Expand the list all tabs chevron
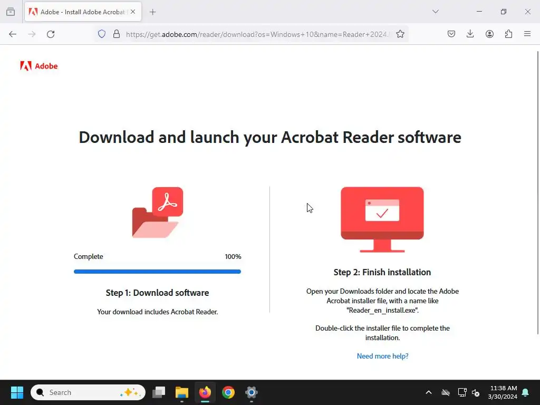This screenshot has height=405, width=540. click(435, 12)
